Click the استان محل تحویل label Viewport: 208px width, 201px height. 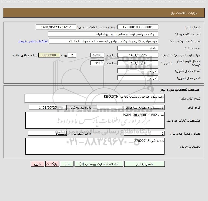(x=188, y=71)
